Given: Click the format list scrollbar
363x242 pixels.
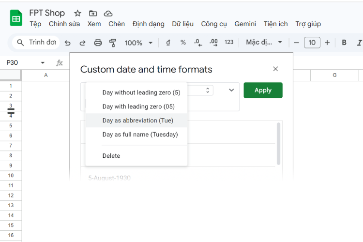Looking at the screenshot, I should click(x=278, y=144).
